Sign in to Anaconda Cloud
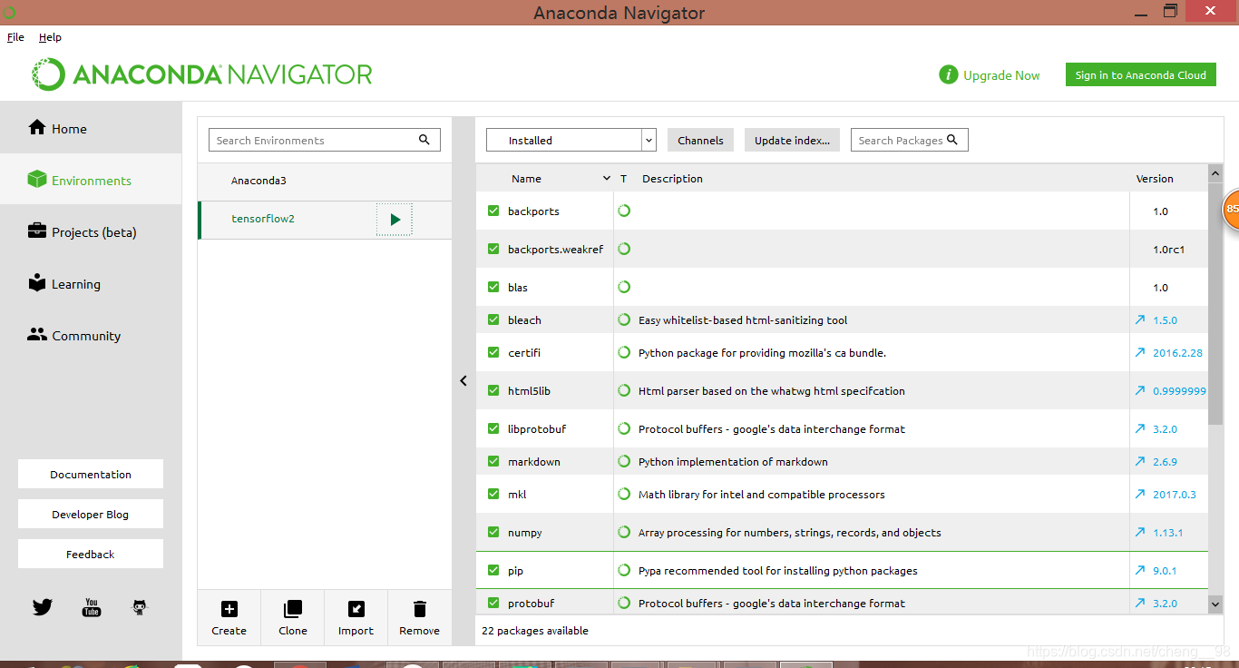This screenshot has width=1239, height=668. (1141, 75)
